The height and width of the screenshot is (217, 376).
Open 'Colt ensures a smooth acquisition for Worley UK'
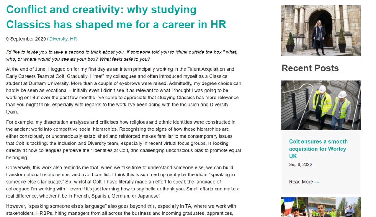click(x=318, y=149)
